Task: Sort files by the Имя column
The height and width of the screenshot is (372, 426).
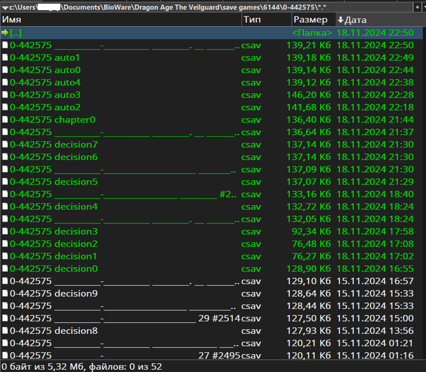Action: pos(121,20)
